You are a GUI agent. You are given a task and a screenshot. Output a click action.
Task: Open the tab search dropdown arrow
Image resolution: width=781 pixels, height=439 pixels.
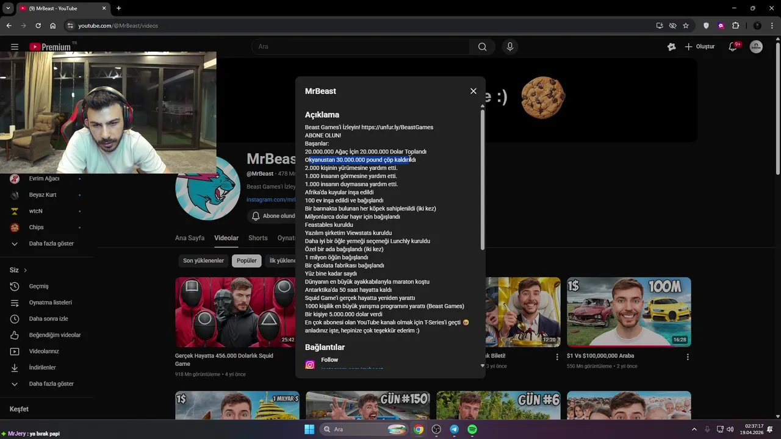[x=8, y=8]
